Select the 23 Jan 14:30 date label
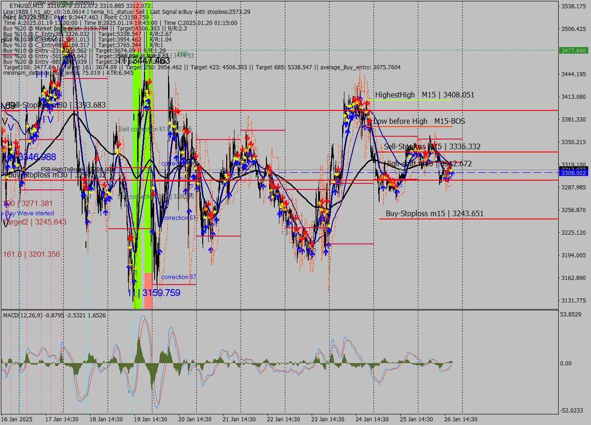 tap(328, 419)
